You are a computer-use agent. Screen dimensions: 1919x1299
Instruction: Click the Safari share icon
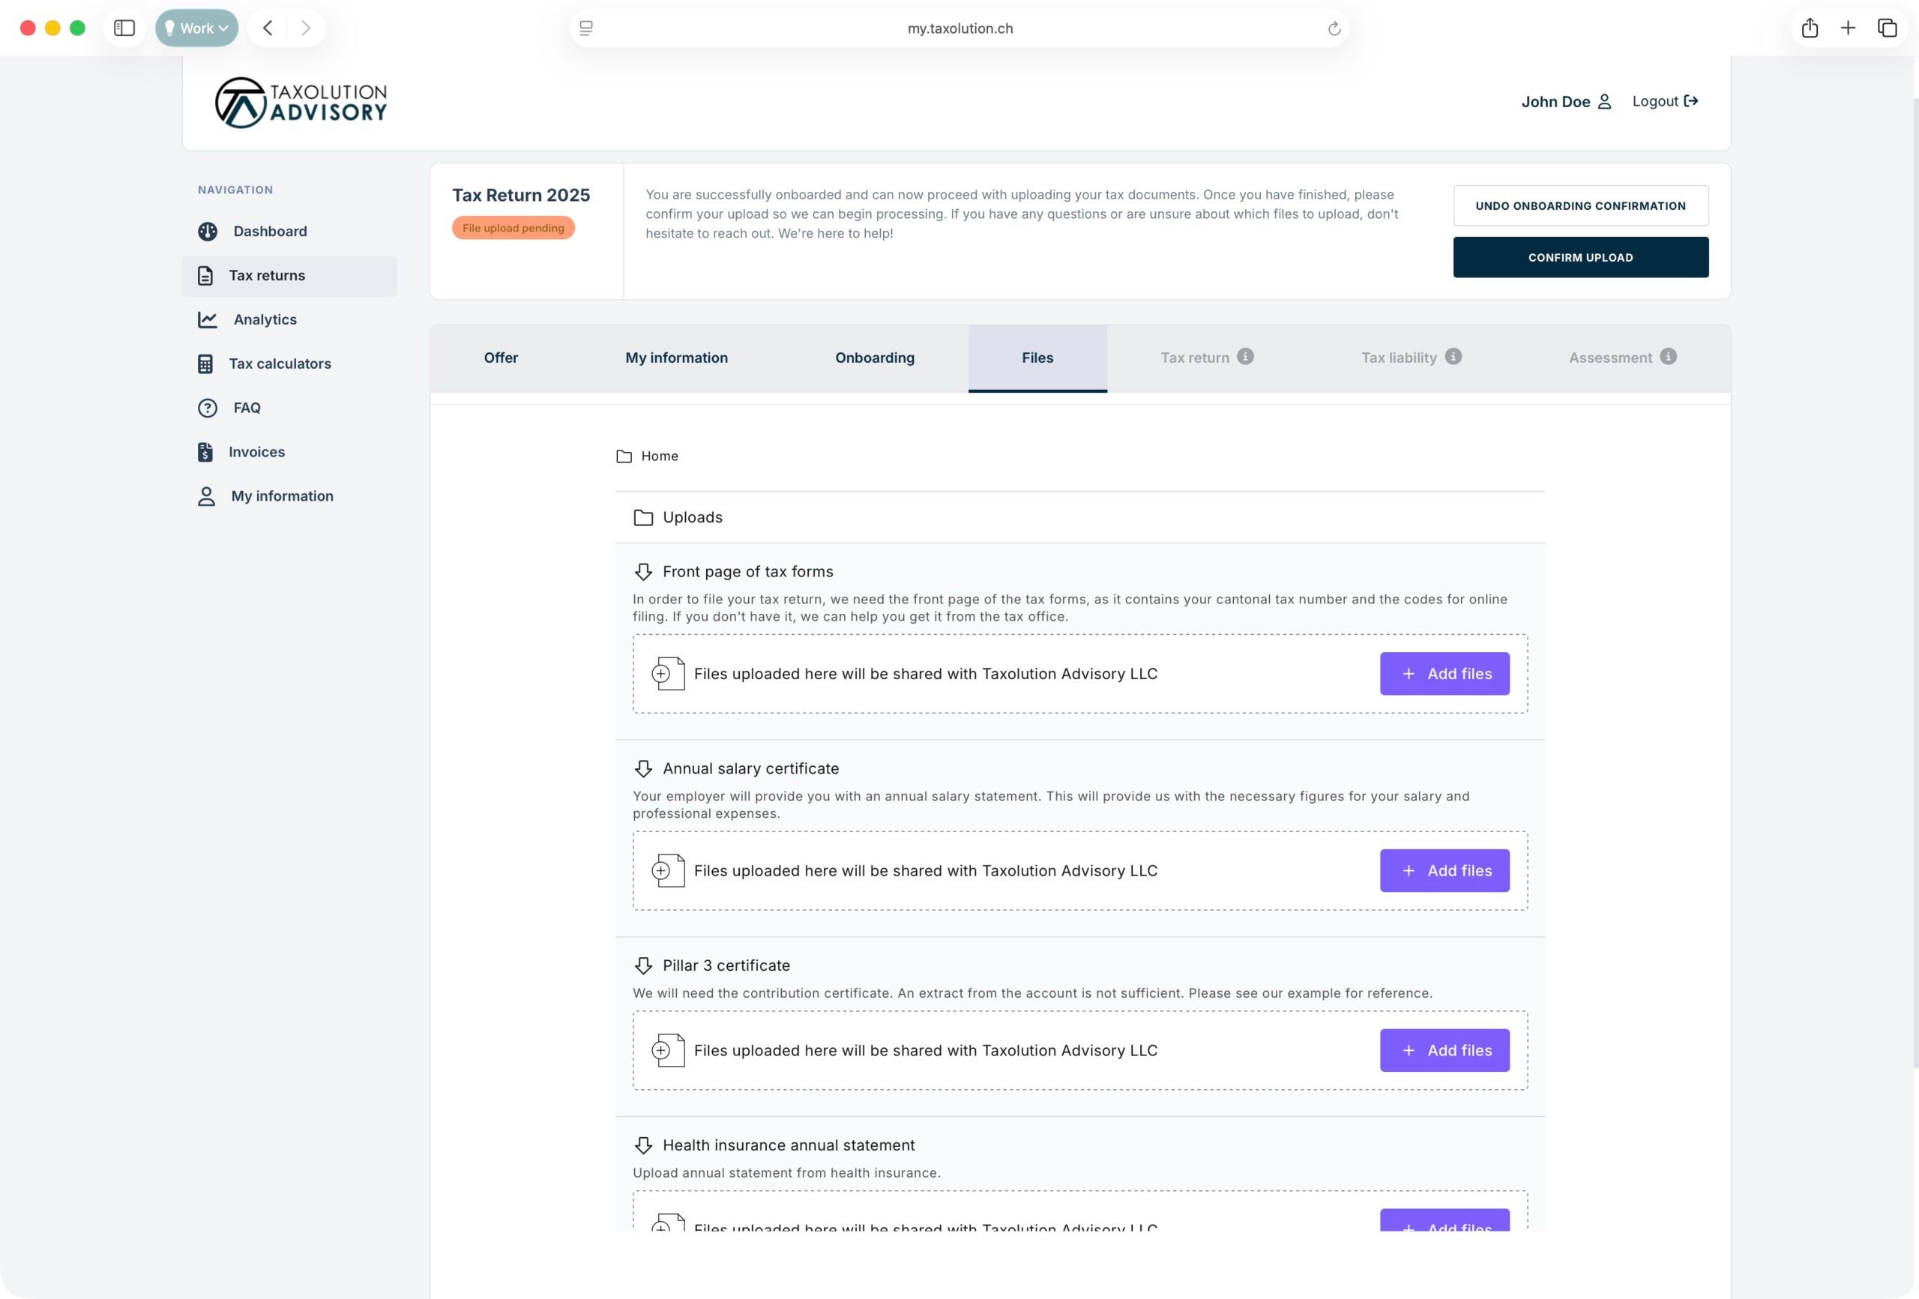click(1809, 28)
